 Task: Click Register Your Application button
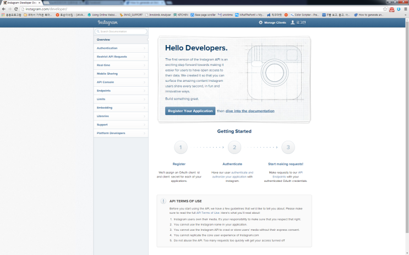[190, 111]
